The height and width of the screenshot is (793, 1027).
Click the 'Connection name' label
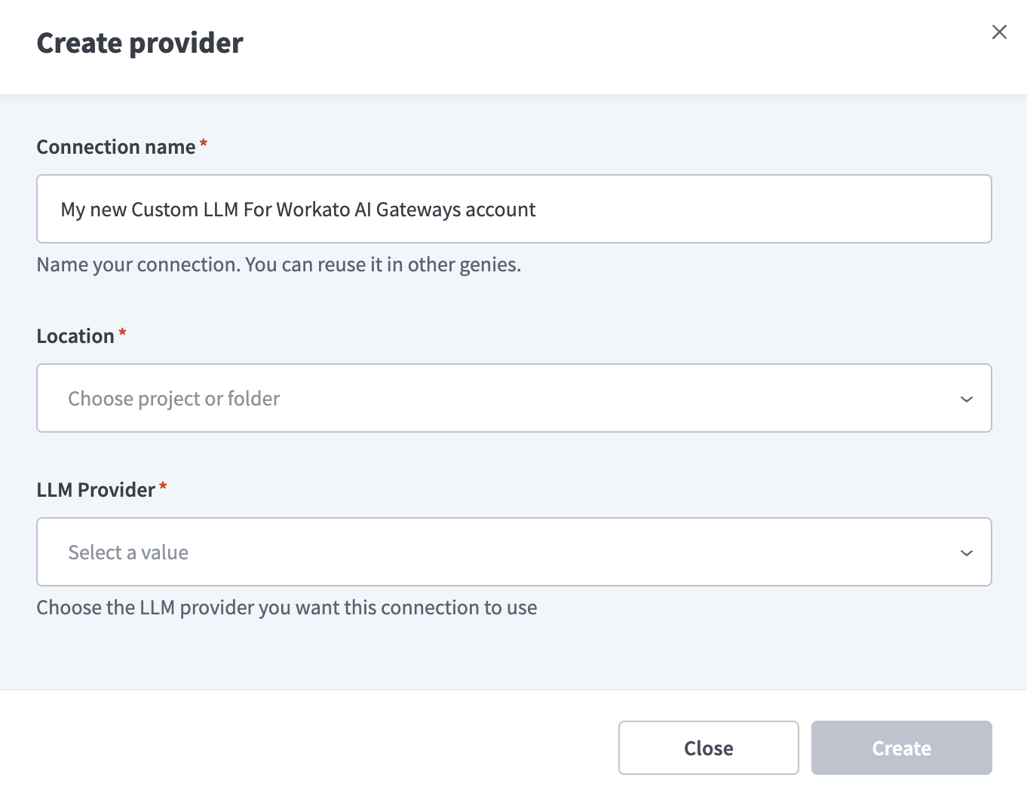tap(116, 147)
